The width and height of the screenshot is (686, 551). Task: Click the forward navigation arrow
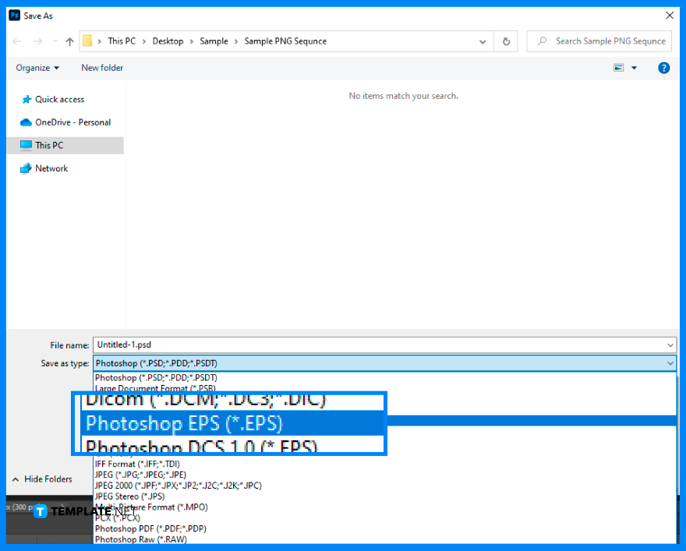[x=37, y=41]
